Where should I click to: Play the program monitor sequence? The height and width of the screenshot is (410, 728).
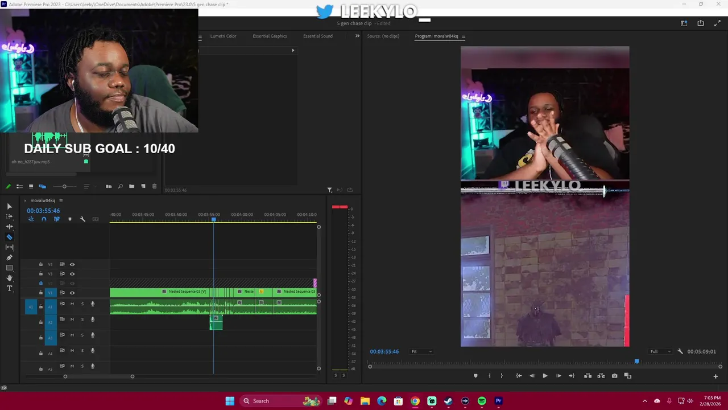[545, 376]
